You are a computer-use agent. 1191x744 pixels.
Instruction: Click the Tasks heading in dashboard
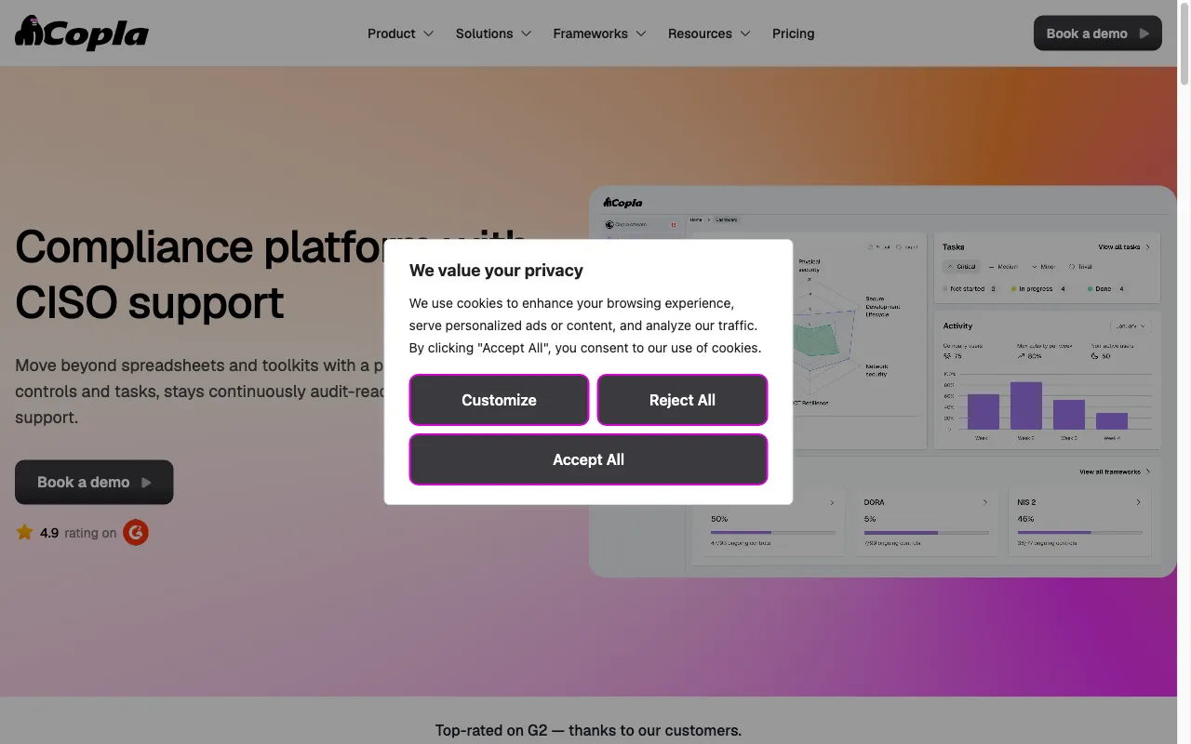[x=953, y=247]
